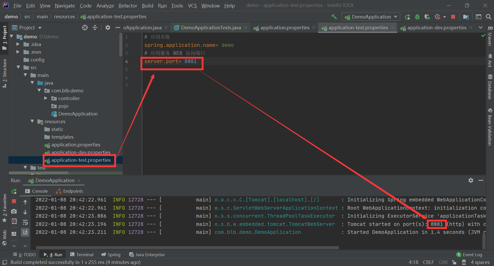Click the console horizontal scrollbar
The image size is (494, 266).
pos(187,247)
